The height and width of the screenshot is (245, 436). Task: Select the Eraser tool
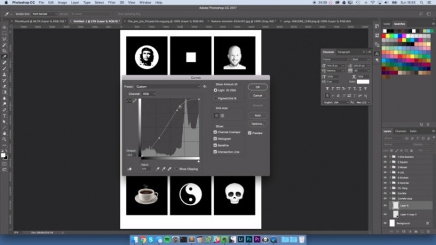tap(4, 87)
